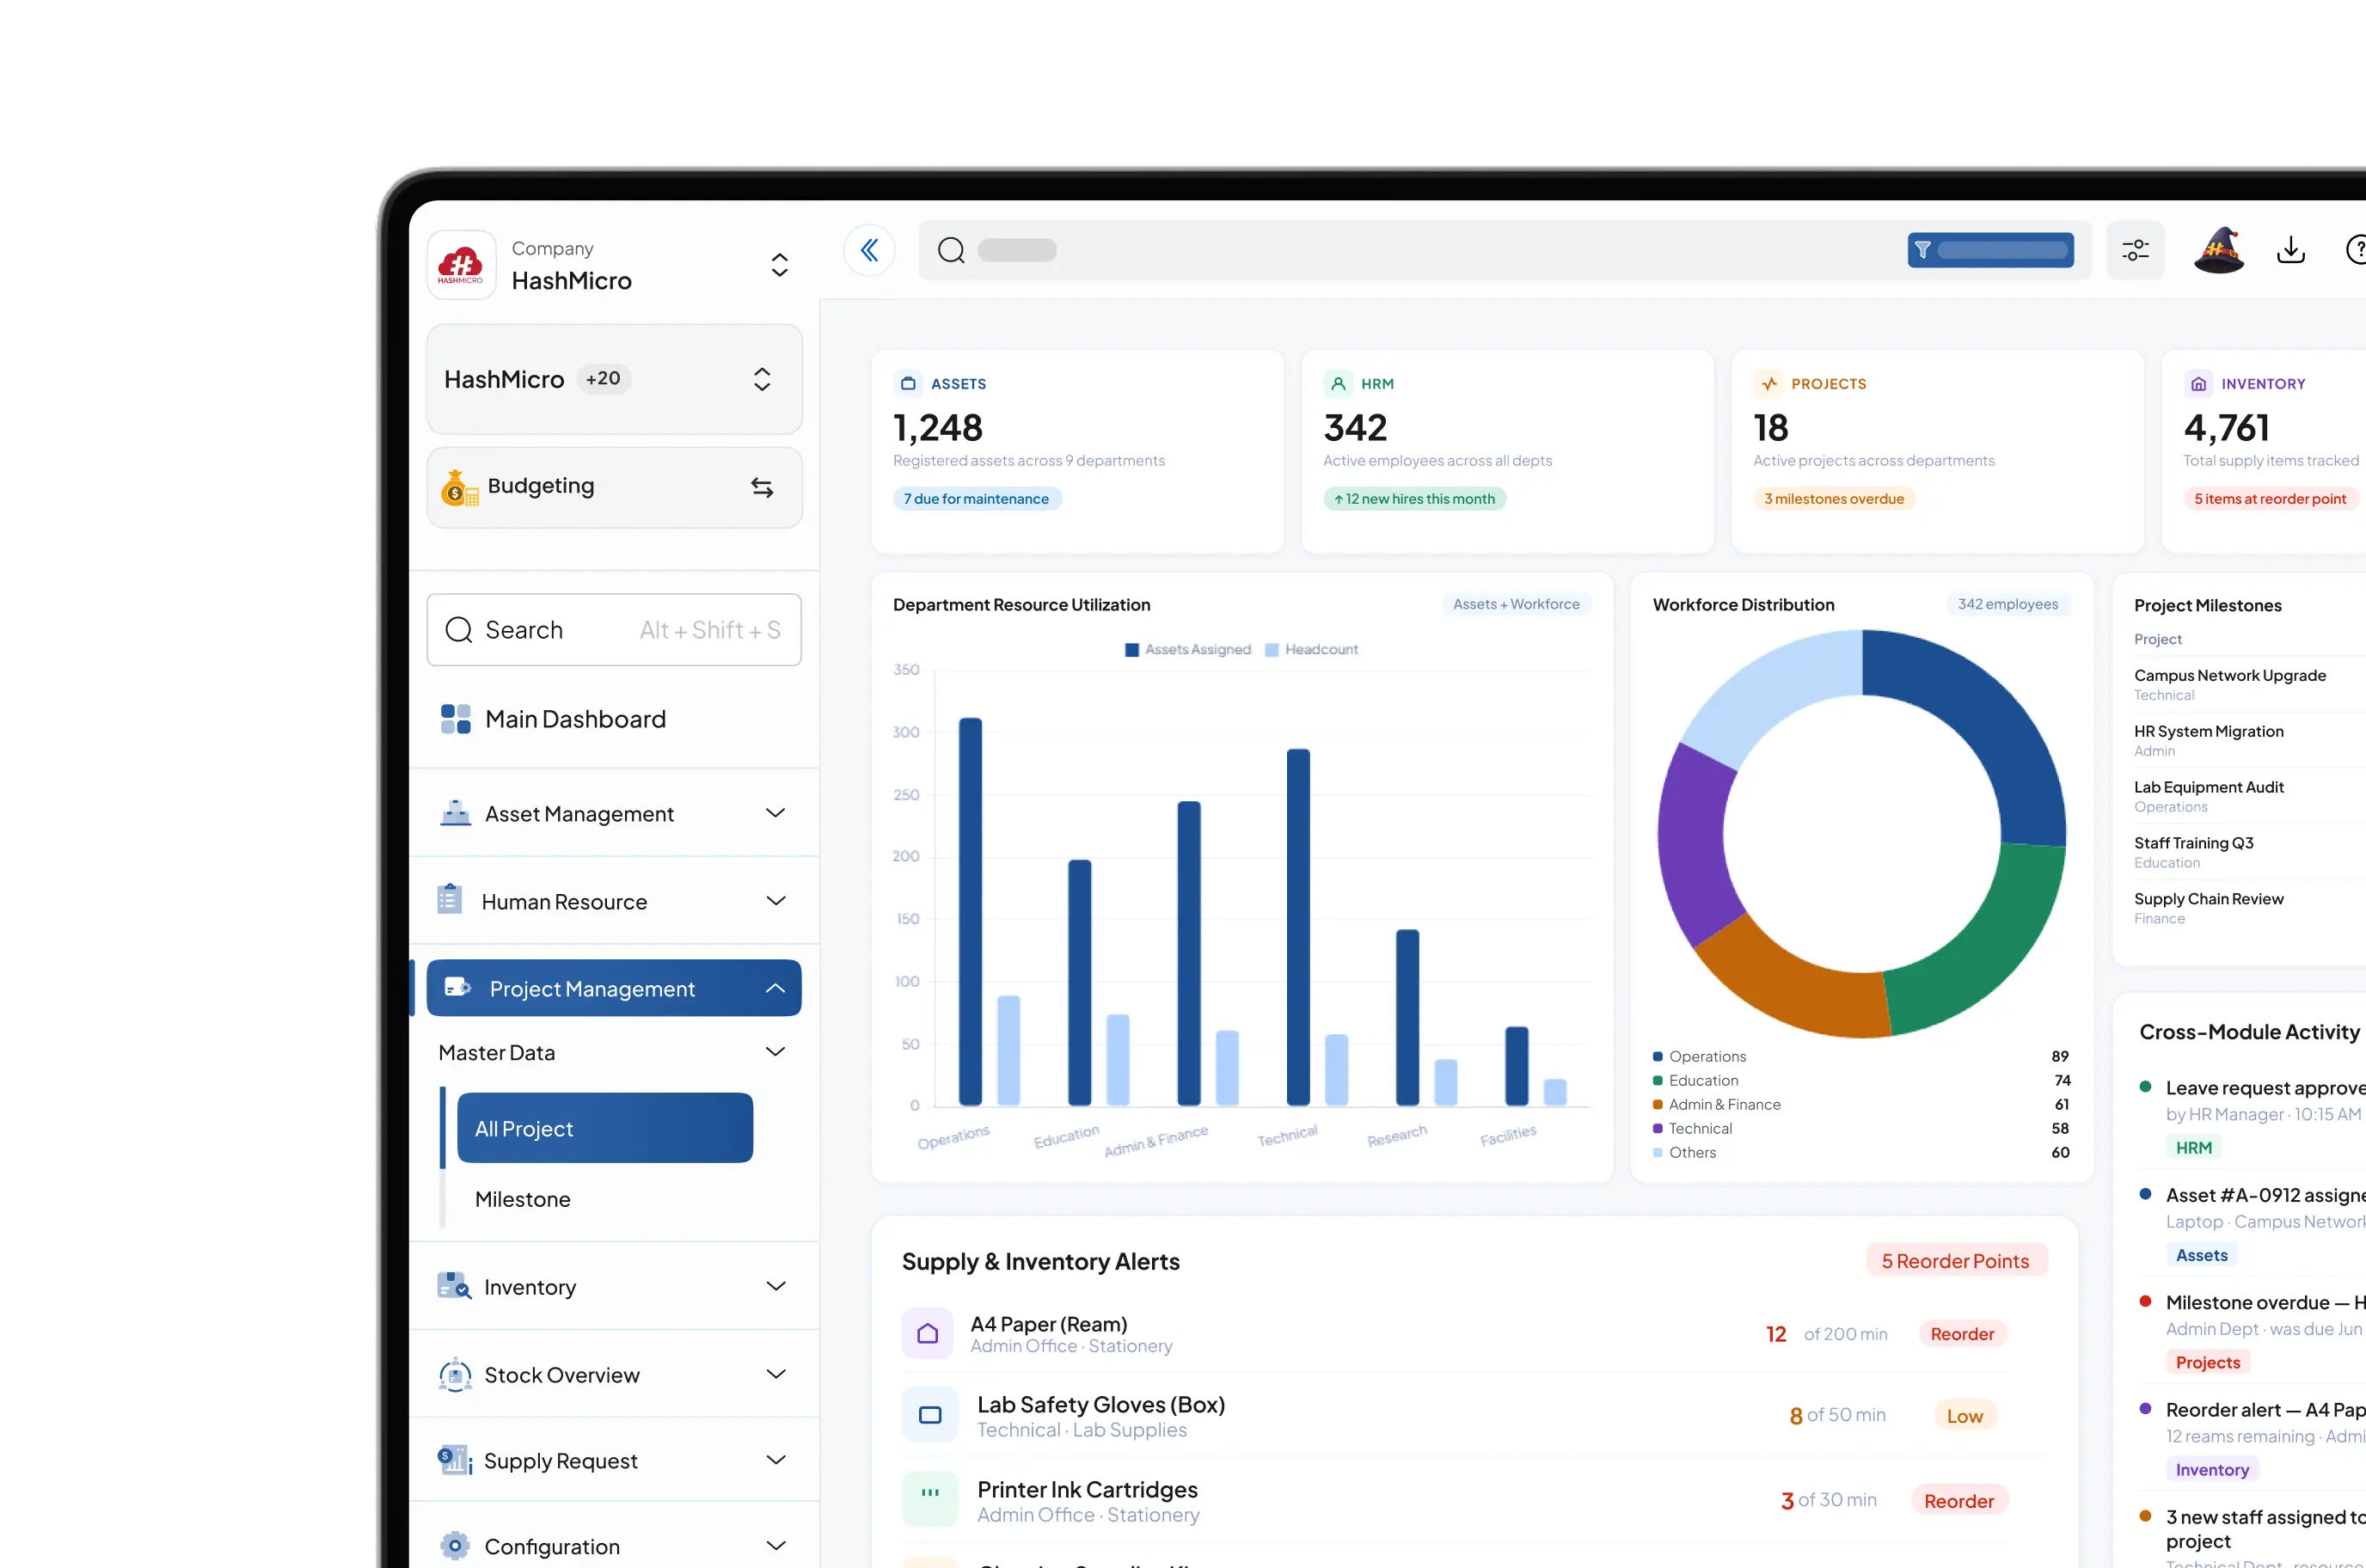This screenshot has height=1568, width=2366.
Task: Collapse sidebar with double-chevron icon
Action: pos(869,250)
